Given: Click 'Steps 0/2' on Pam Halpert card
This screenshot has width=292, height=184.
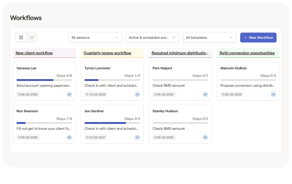Looking at the screenshot, I should (x=200, y=76).
